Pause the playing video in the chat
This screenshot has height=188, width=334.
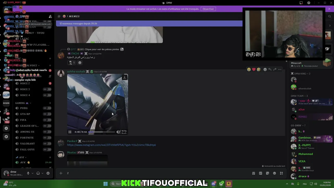[70, 132]
